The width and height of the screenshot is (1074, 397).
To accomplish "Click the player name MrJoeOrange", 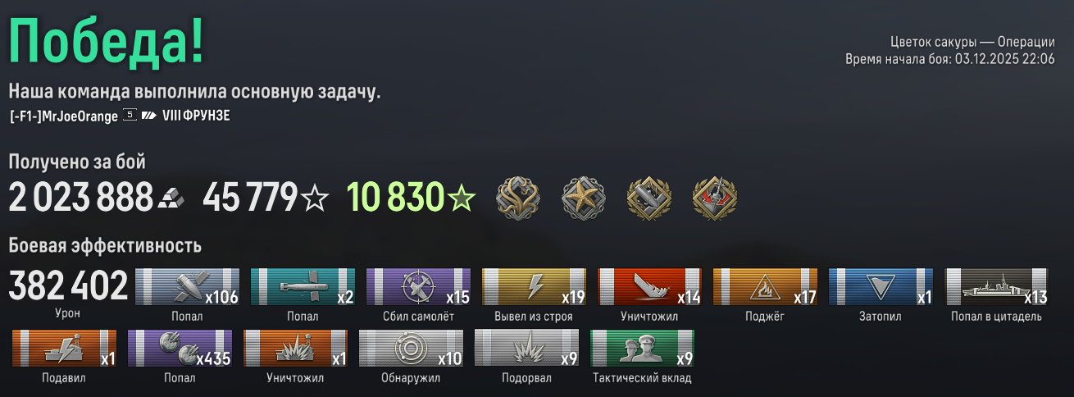I will point(64,116).
